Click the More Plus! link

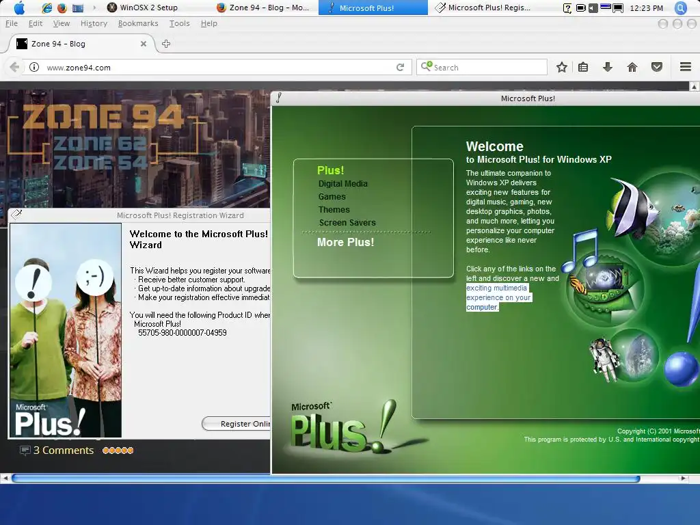click(x=345, y=243)
